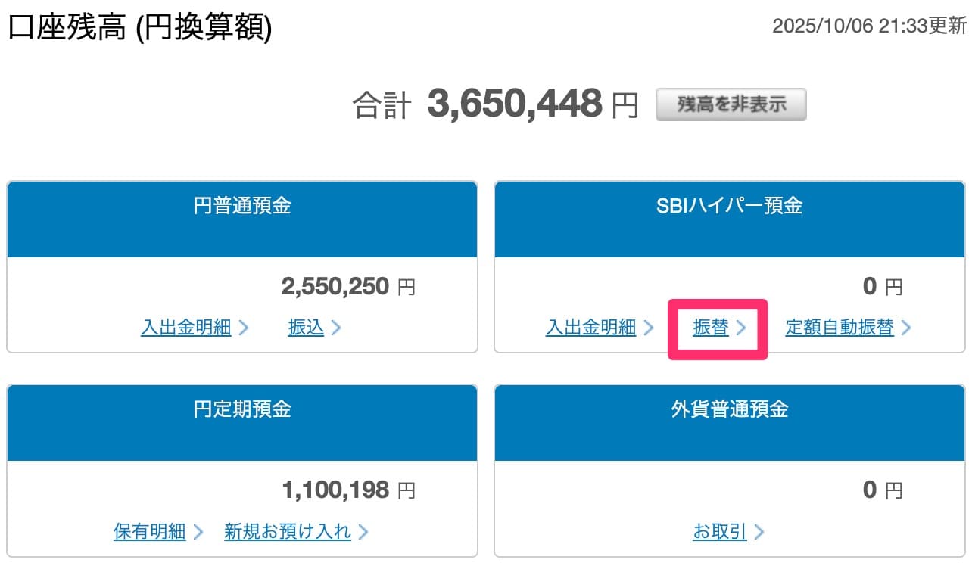
Task: Click the chevron after 新規お預け入れ
Action: click(x=363, y=532)
